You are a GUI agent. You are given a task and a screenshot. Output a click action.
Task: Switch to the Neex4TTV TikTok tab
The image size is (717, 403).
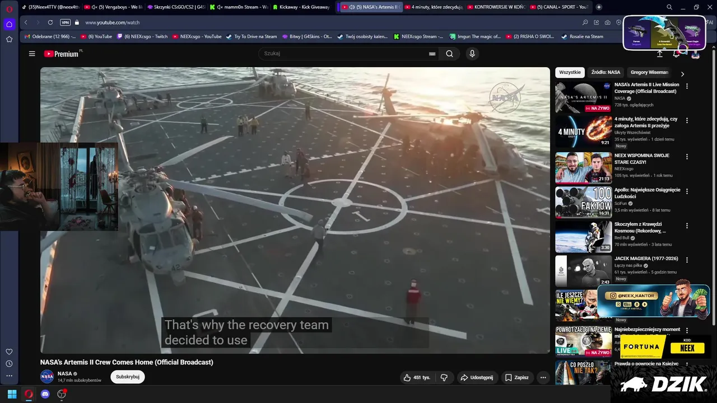[x=51, y=7]
